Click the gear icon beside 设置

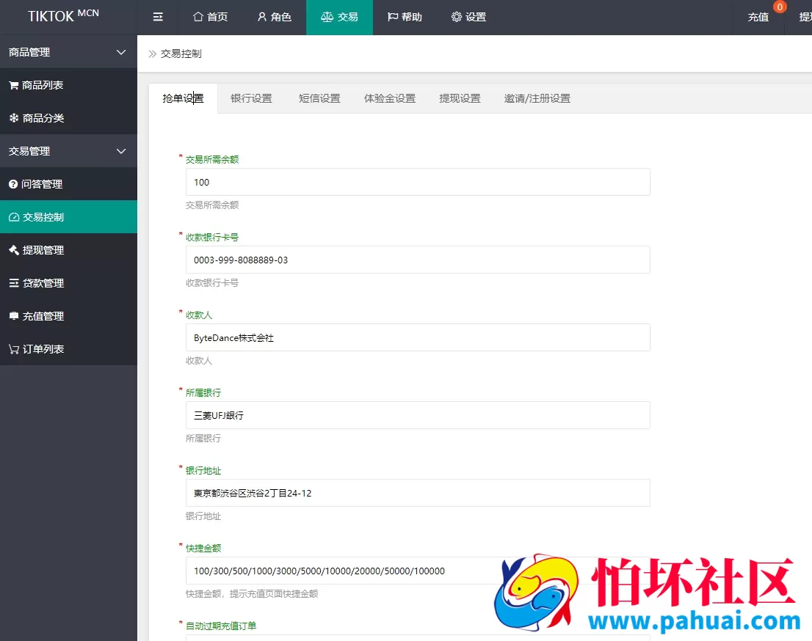(456, 17)
